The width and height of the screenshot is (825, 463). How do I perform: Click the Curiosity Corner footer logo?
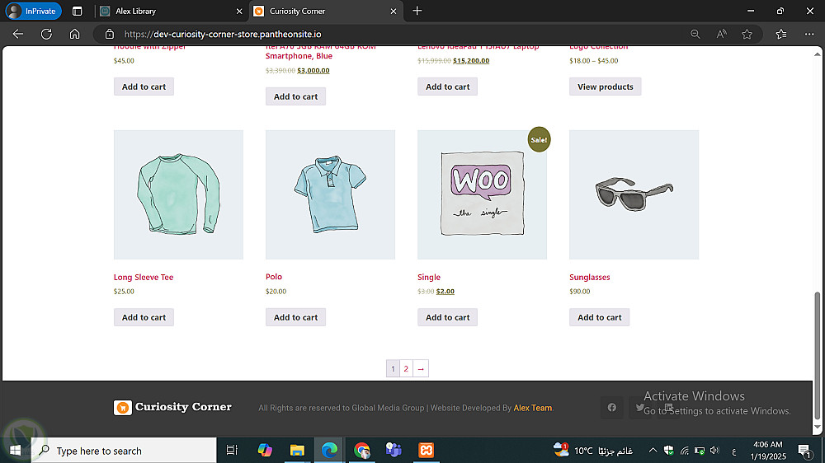click(x=172, y=407)
